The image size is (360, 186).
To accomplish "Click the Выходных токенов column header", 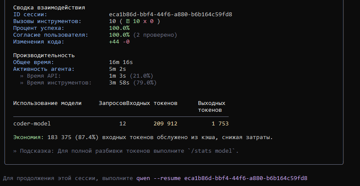I will click(x=211, y=107).
